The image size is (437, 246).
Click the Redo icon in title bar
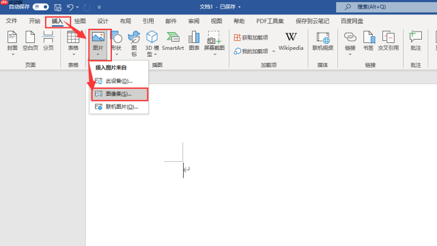point(87,8)
